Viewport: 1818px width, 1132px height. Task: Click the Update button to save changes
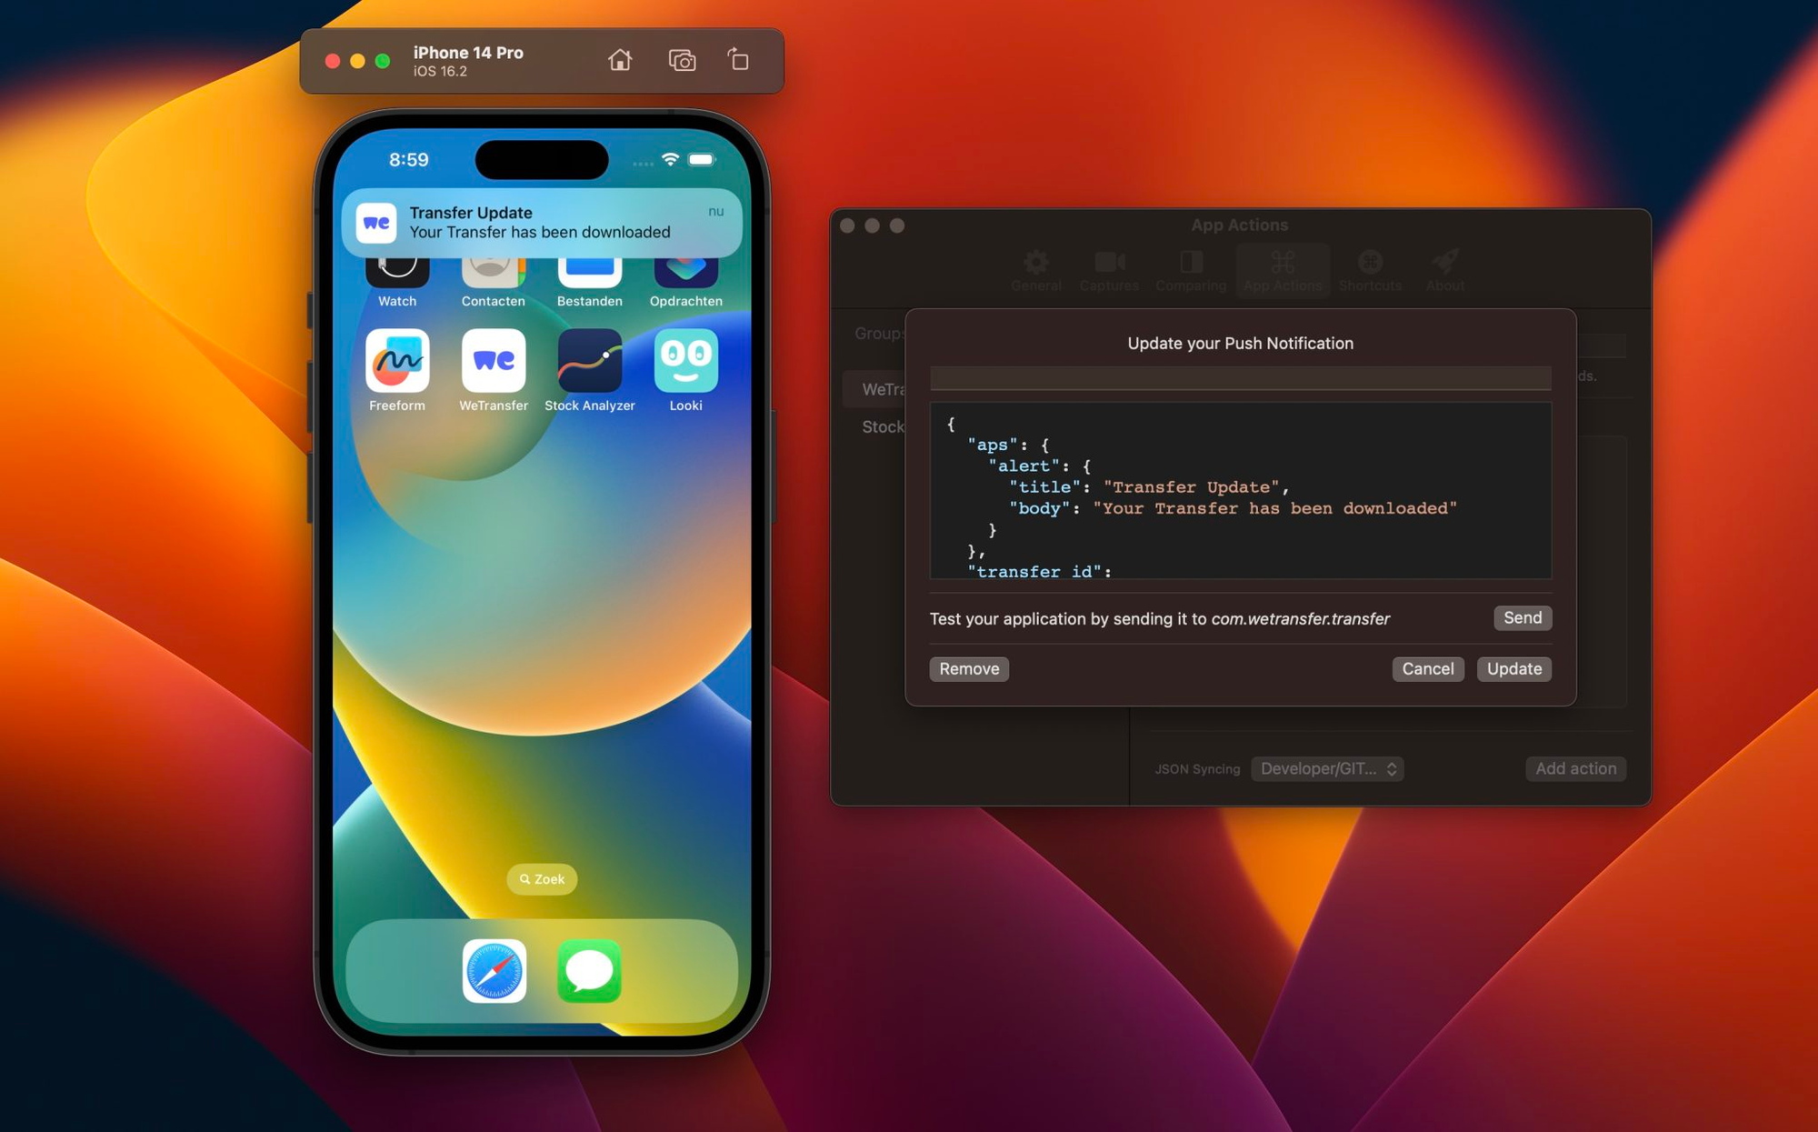click(1513, 667)
